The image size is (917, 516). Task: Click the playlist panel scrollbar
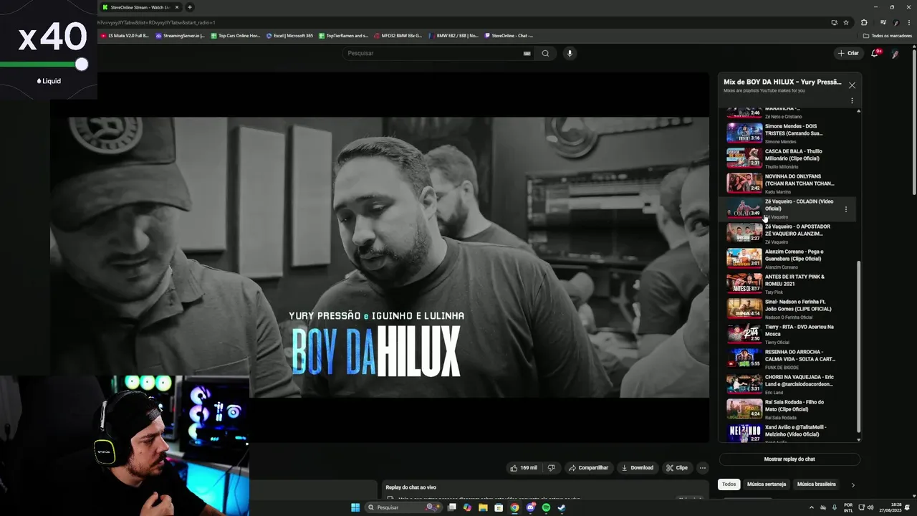coord(858,345)
